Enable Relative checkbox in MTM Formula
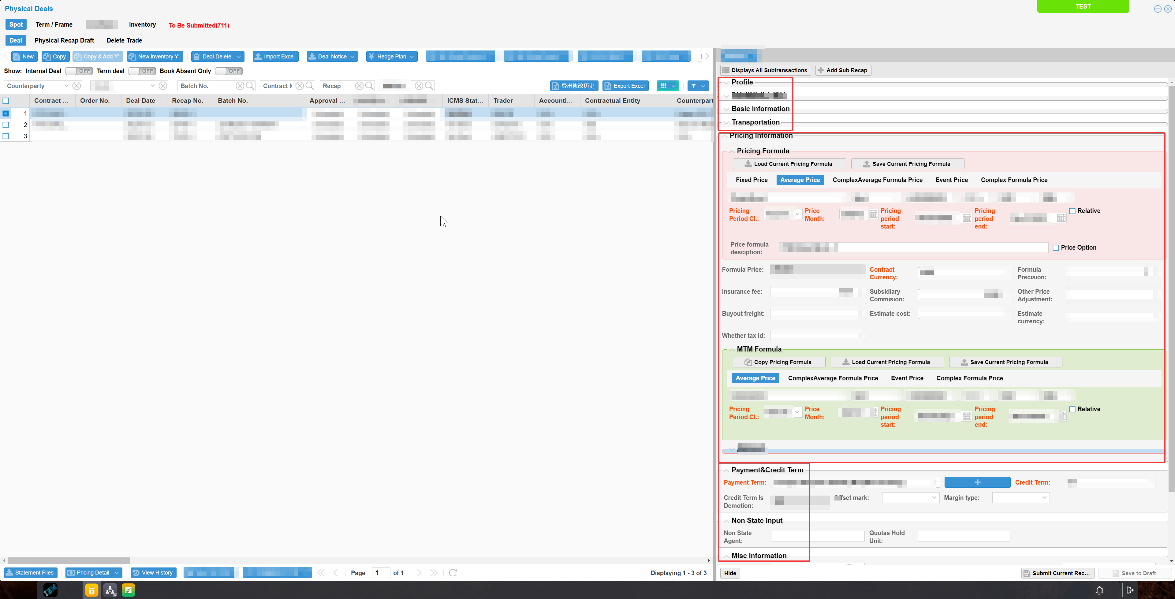 coord(1072,410)
